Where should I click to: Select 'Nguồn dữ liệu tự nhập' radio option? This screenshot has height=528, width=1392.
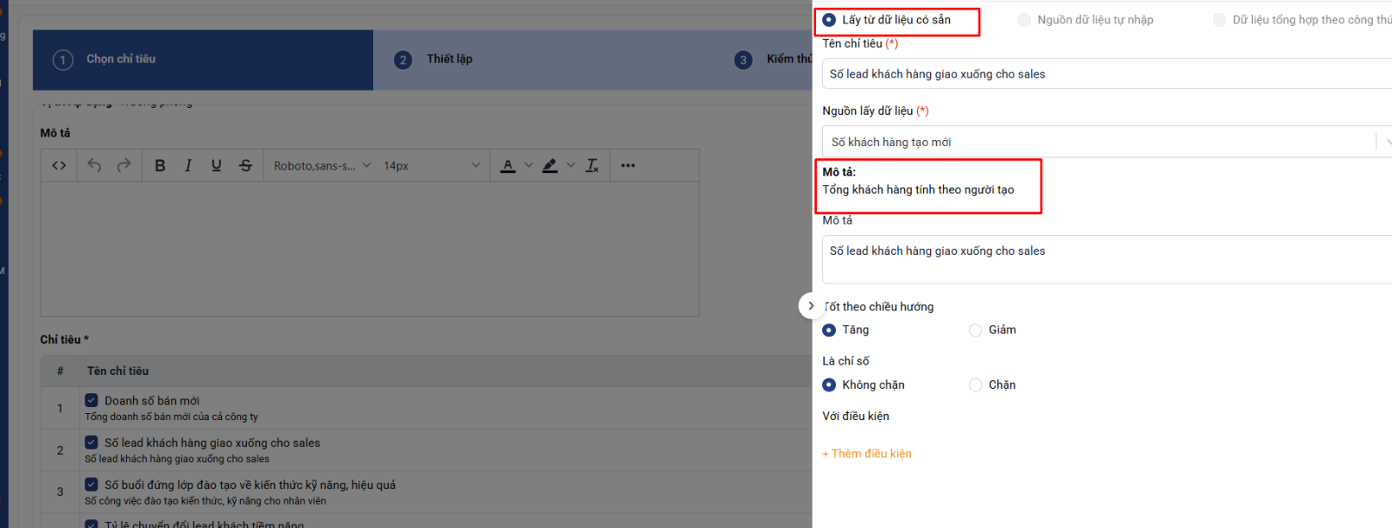click(x=1024, y=19)
